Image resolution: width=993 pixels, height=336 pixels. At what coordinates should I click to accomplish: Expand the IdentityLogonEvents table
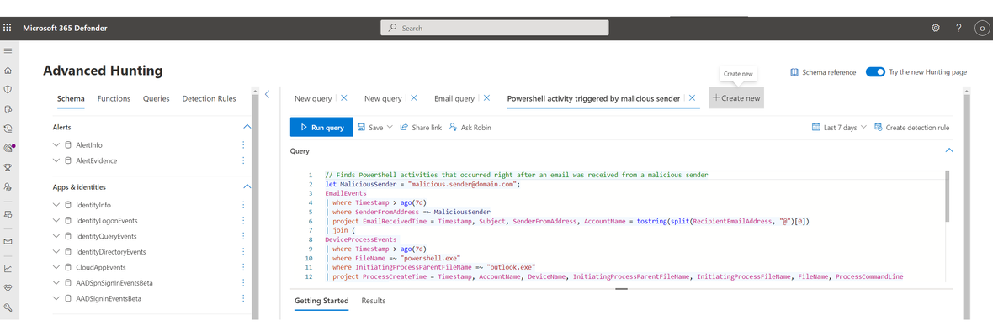tap(56, 220)
